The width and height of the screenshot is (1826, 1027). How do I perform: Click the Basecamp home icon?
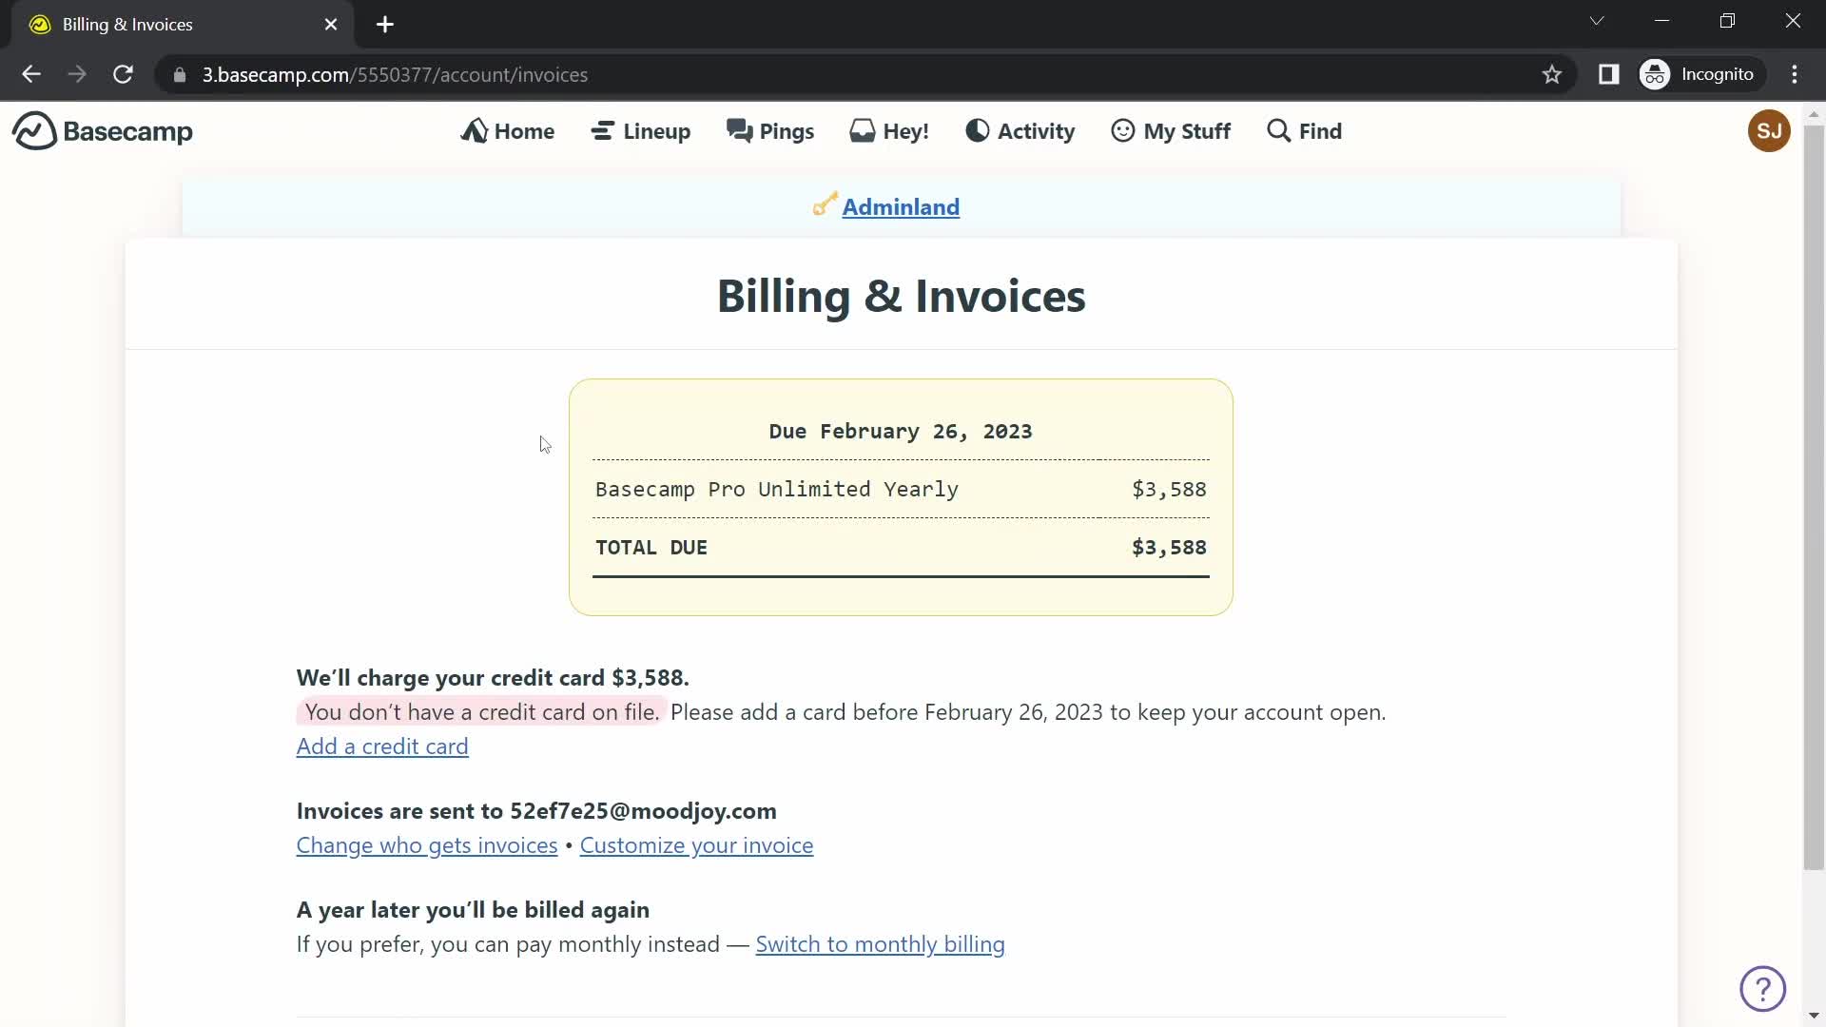[x=31, y=131]
